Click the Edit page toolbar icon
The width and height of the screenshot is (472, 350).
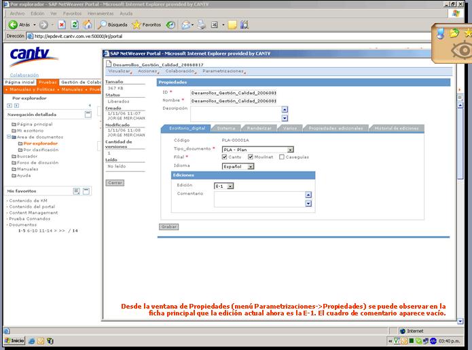point(215,24)
